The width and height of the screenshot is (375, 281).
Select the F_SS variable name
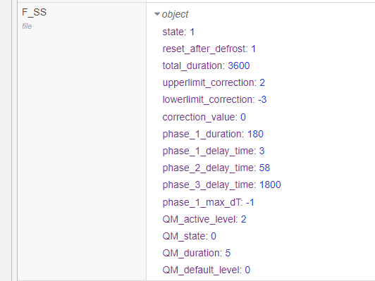coord(35,12)
